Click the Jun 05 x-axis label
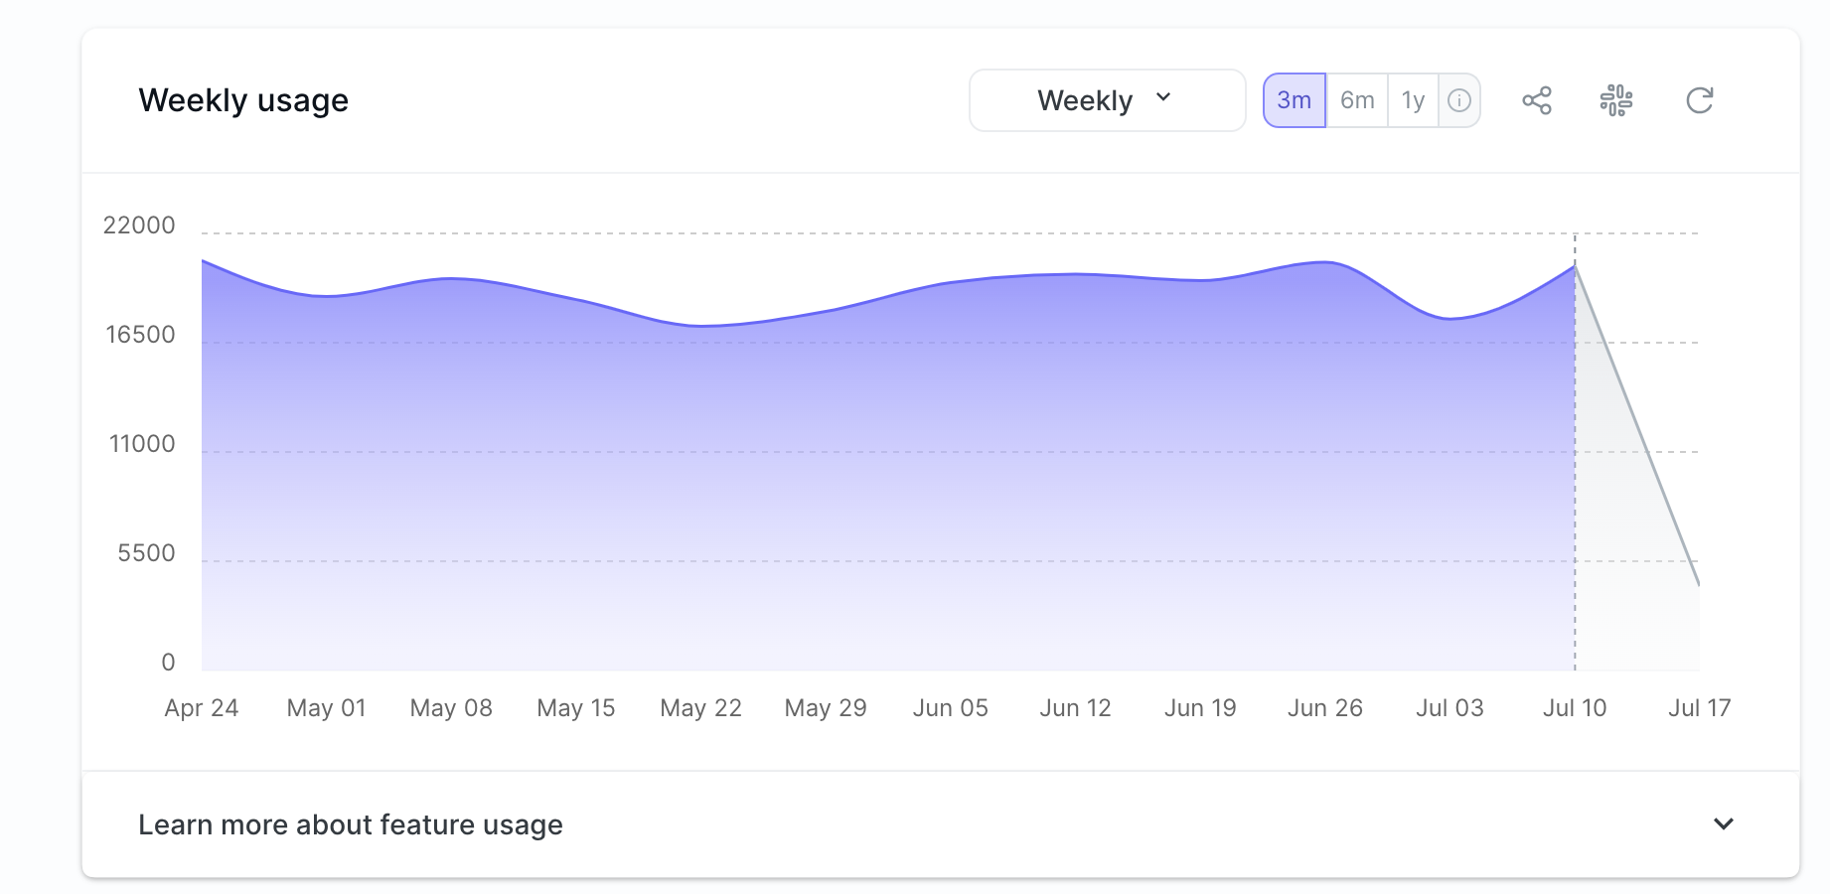The width and height of the screenshot is (1830, 894). [951, 708]
